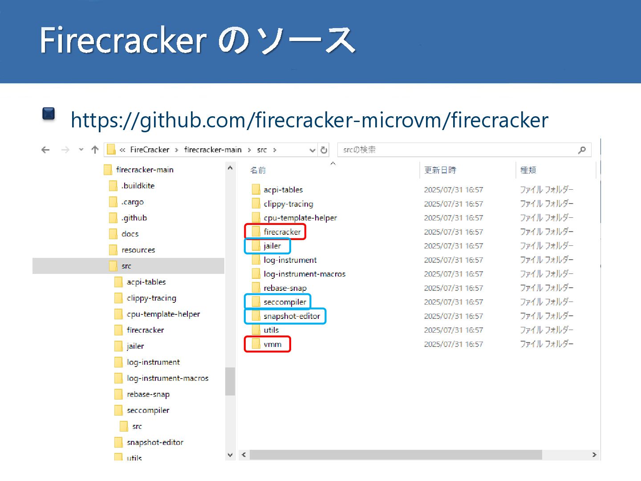Select jailer folder icon in file list

pyautogui.click(x=256, y=245)
